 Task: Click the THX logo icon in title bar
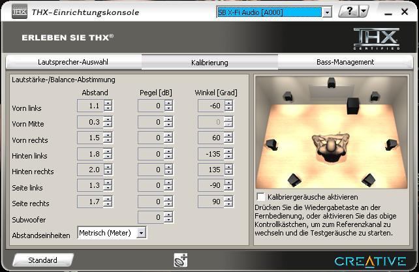coord(20,12)
